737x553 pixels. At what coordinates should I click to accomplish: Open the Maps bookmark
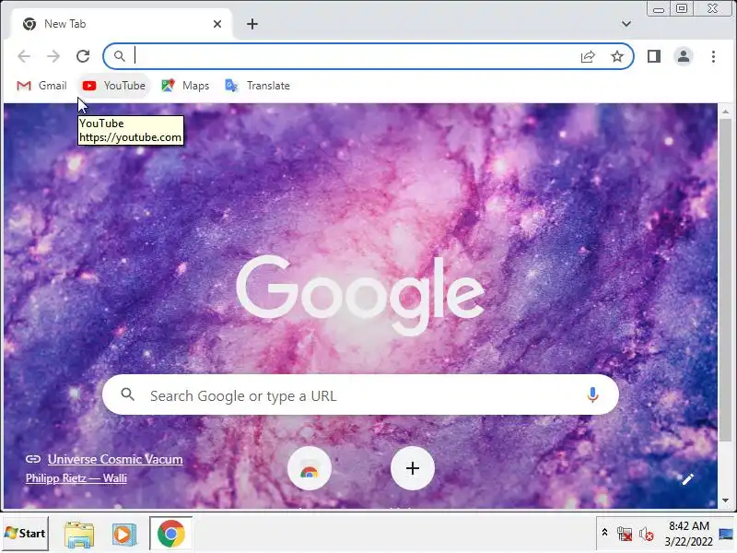(x=186, y=86)
